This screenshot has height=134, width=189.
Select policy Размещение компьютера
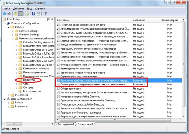tap(75, 69)
